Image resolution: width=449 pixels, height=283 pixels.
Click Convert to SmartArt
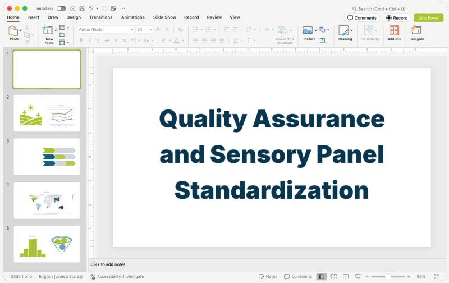[x=285, y=35]
